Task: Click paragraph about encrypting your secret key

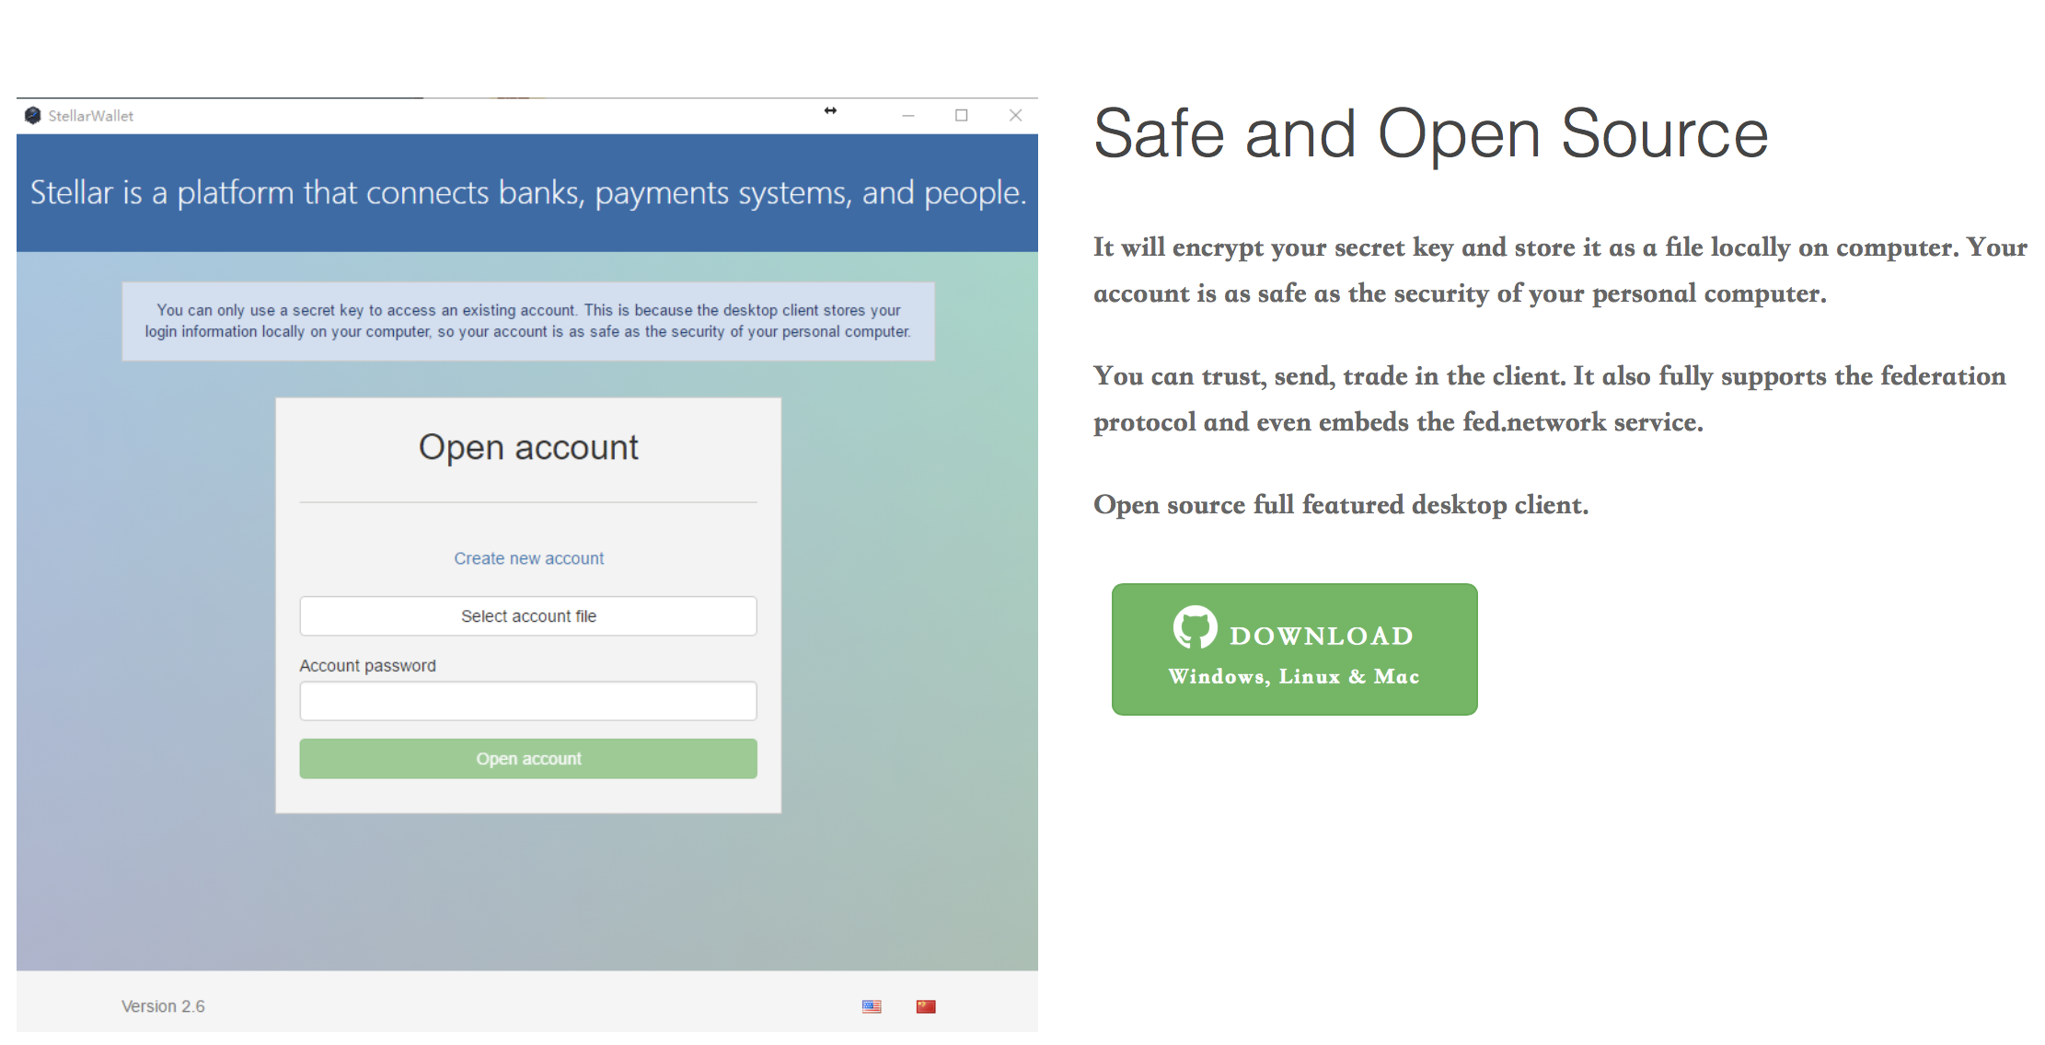Action: coord(1560,270)
